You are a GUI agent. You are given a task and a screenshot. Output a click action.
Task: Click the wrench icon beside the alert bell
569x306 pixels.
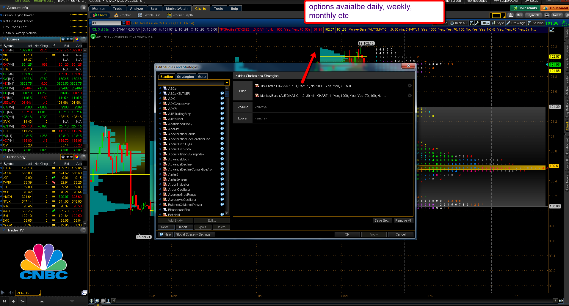pyautogui.click(x=519, y=15)
